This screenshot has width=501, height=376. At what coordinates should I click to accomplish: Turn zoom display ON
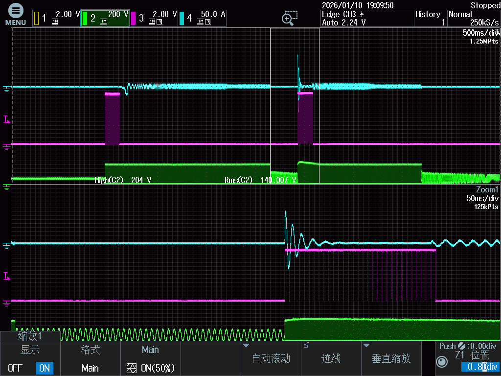pyautogui.click(x=45, y=368)
